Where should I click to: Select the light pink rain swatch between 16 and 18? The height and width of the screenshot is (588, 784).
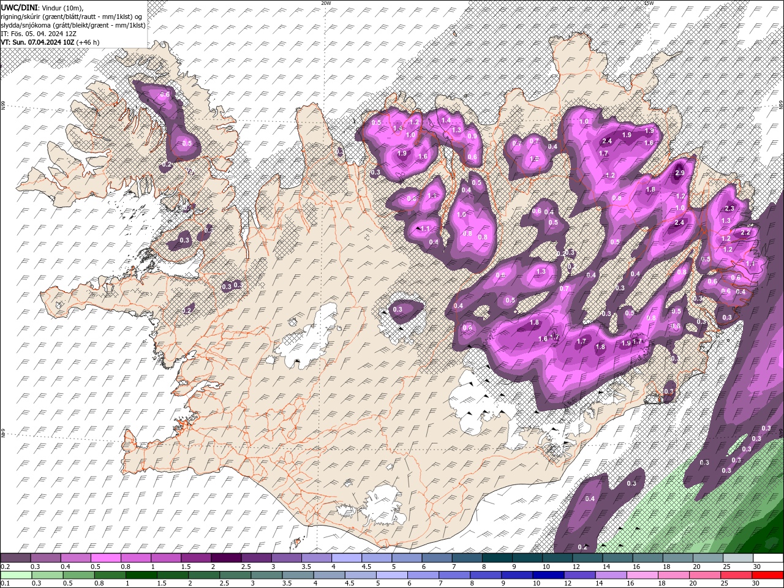click(642, 575)
